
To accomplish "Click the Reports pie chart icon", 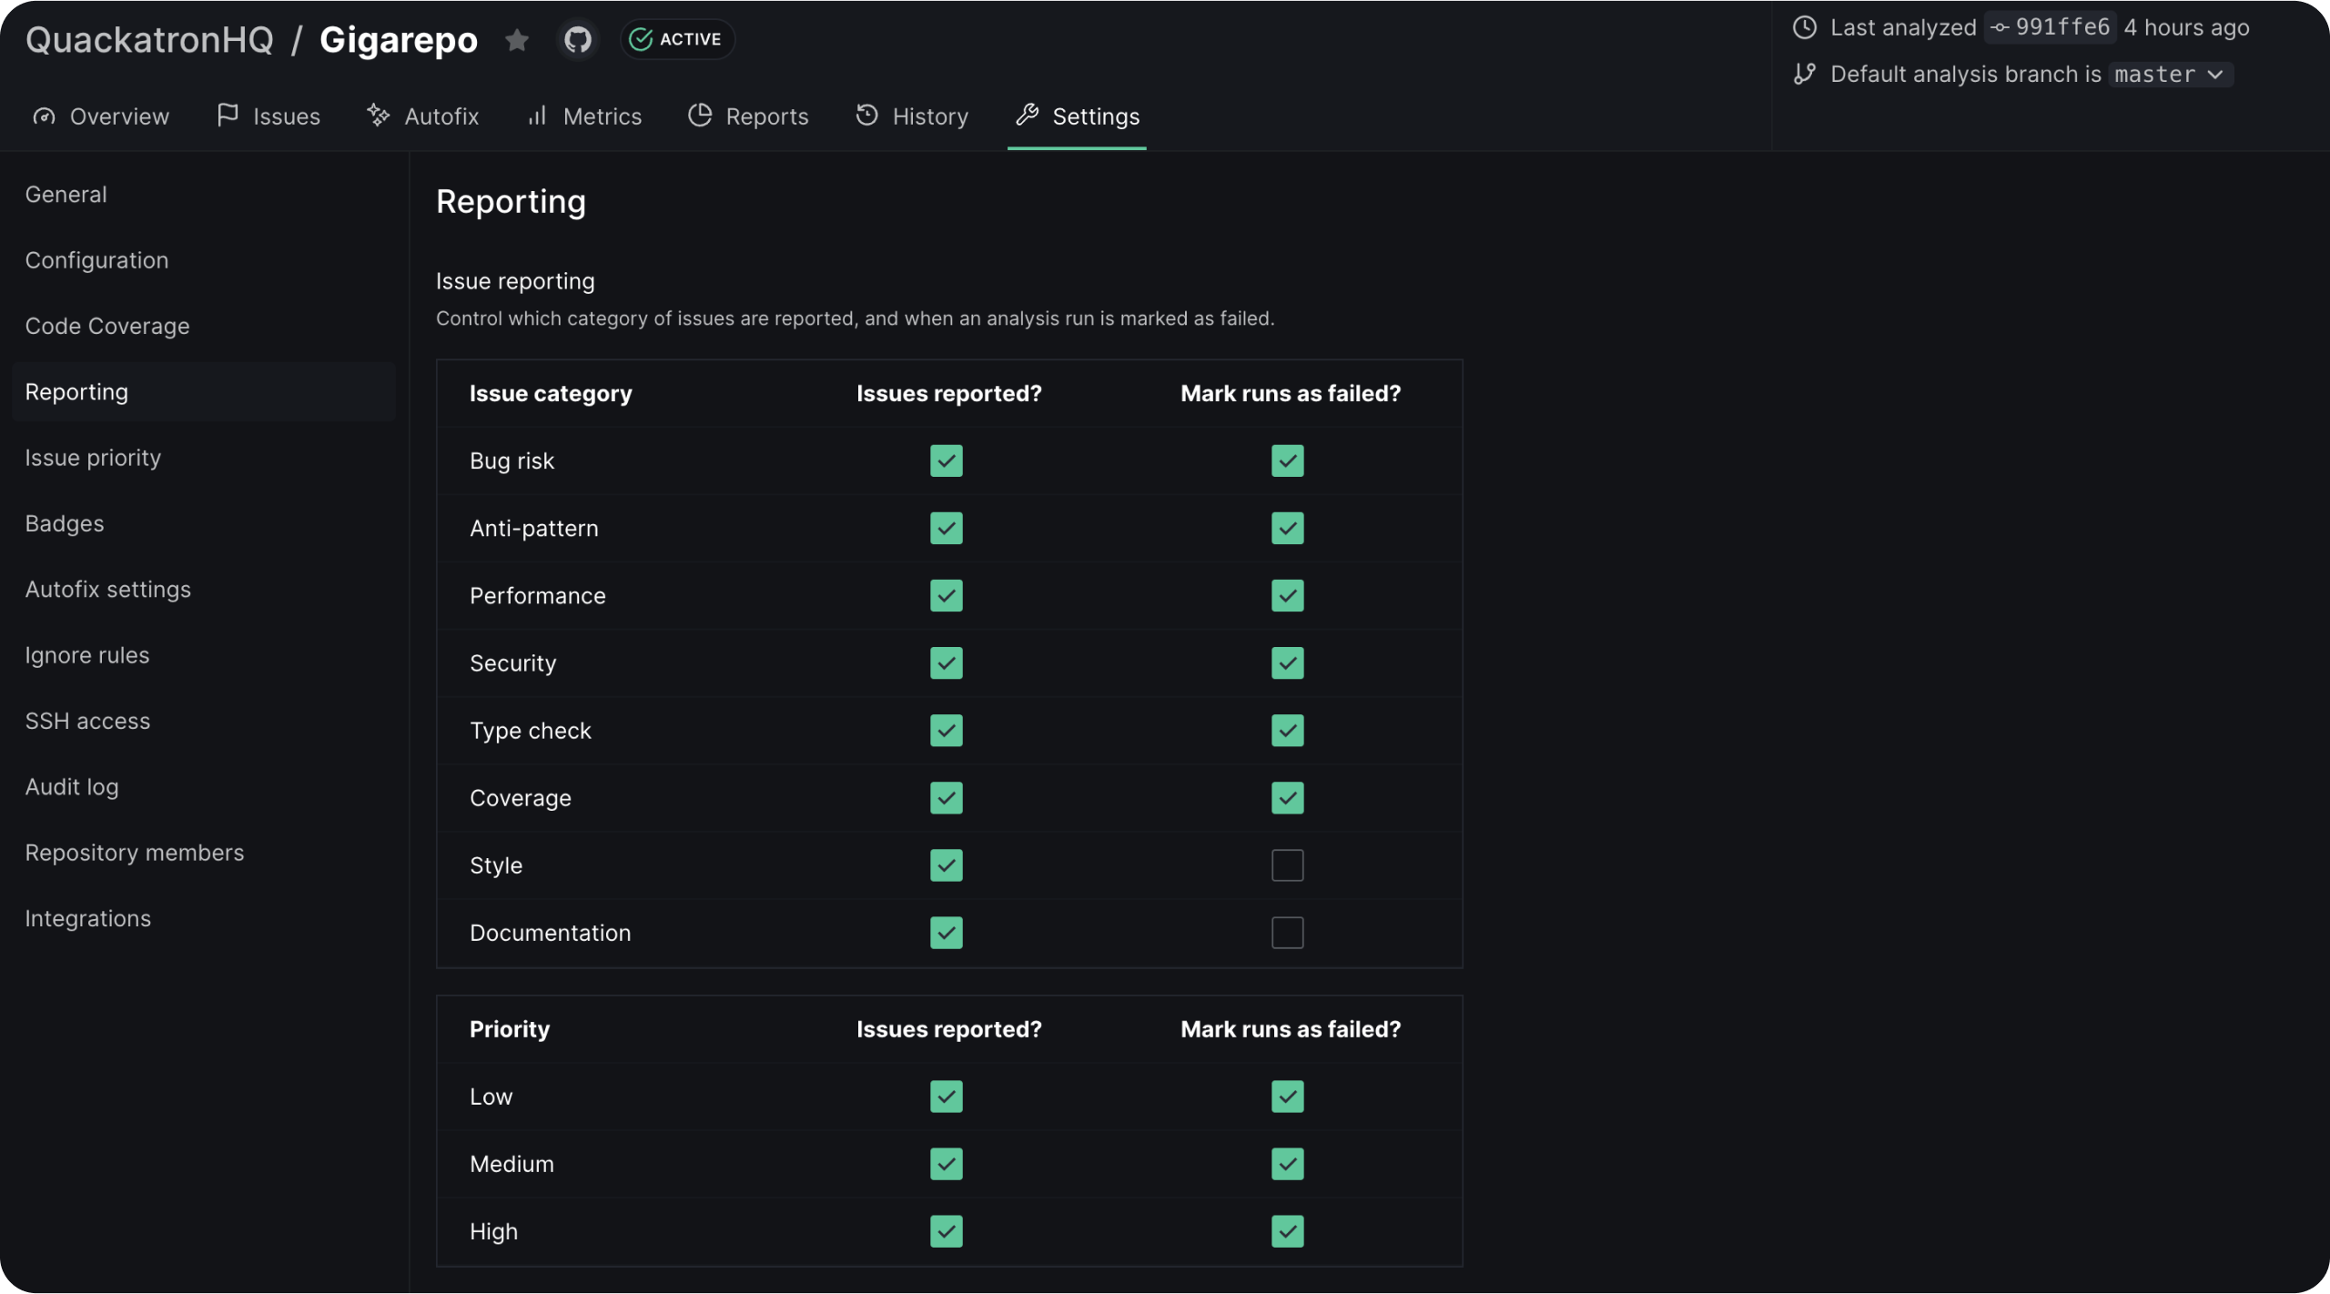I will 700,116.
